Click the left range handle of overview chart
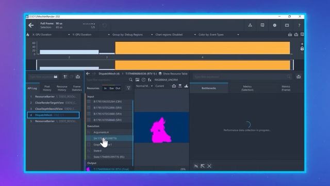The height and width of the screenshot is (186, 330). pos(37,65)
